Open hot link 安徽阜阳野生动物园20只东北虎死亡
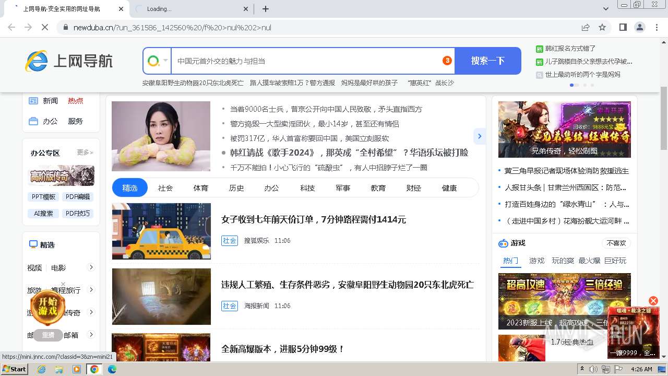This screenshot has height=376, width=668. (x=193, y=83)
